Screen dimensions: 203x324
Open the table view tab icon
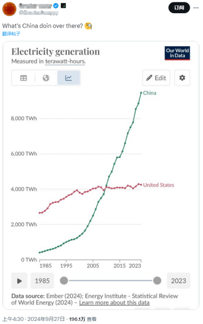tap(23, 78)
